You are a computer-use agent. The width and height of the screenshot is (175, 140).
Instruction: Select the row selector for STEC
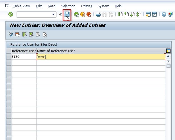point(9,57)
